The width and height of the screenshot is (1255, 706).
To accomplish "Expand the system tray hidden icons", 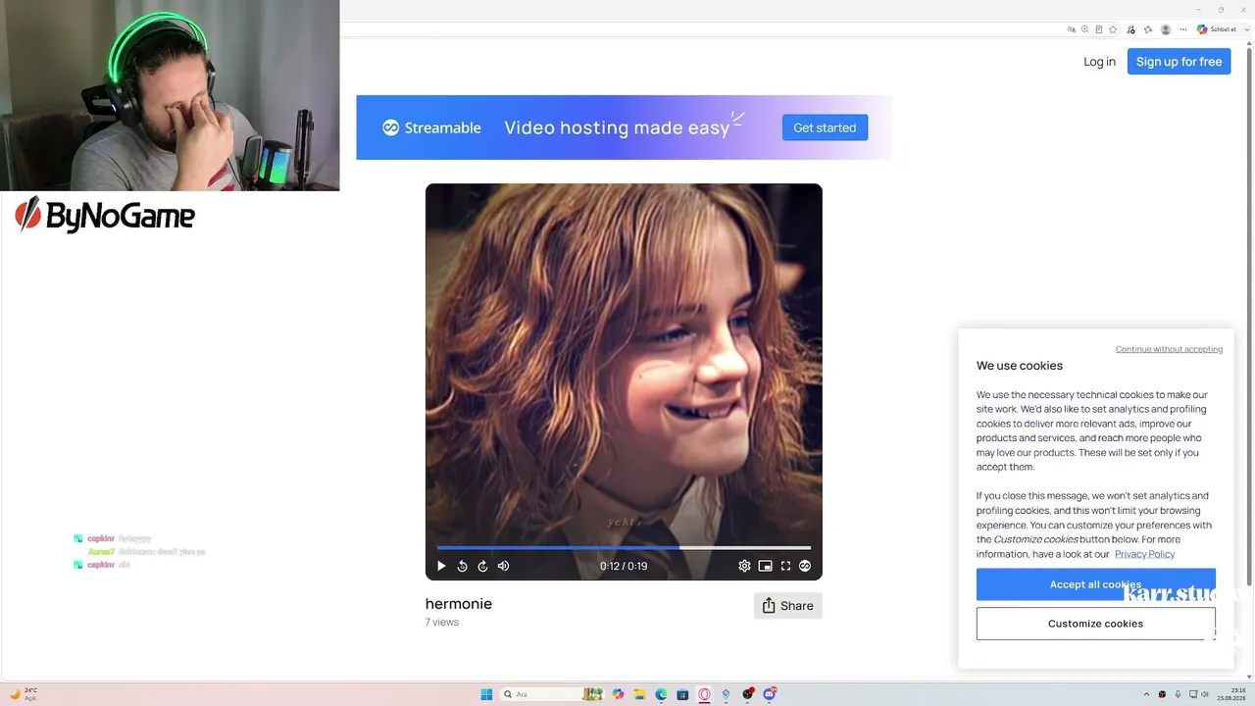I will tap(1146, 694).
